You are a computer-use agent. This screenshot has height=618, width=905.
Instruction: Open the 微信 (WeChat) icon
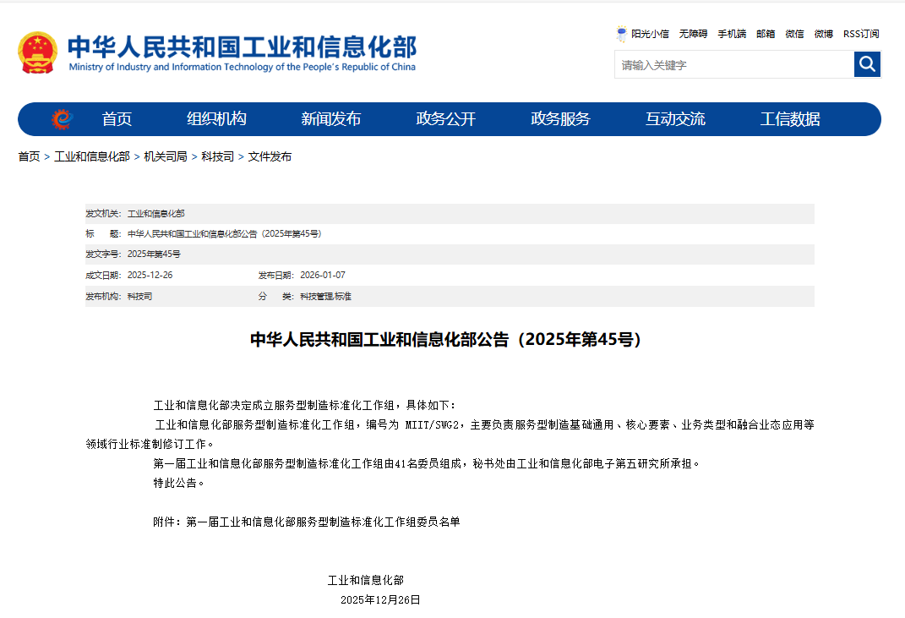tap(793, 34)
